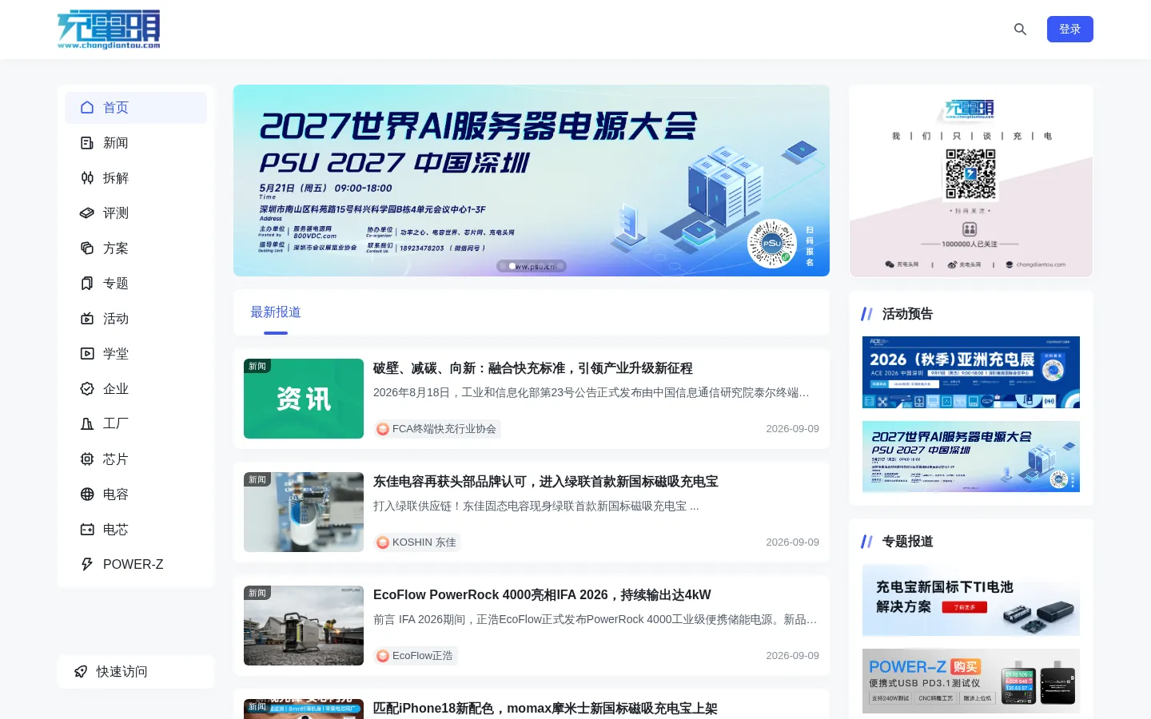
Task: Click the FCA终端快充行业协会 avatar icon
Action: [x=383, y=429]
